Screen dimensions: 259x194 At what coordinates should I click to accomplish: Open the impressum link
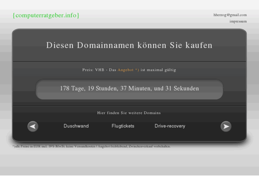coord(238,21)
